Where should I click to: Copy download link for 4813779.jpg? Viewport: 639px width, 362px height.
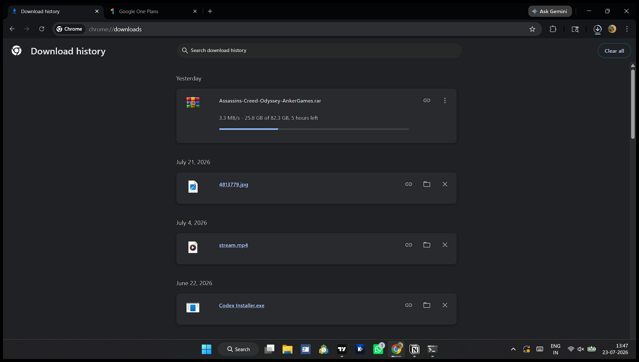coord(409,184)
